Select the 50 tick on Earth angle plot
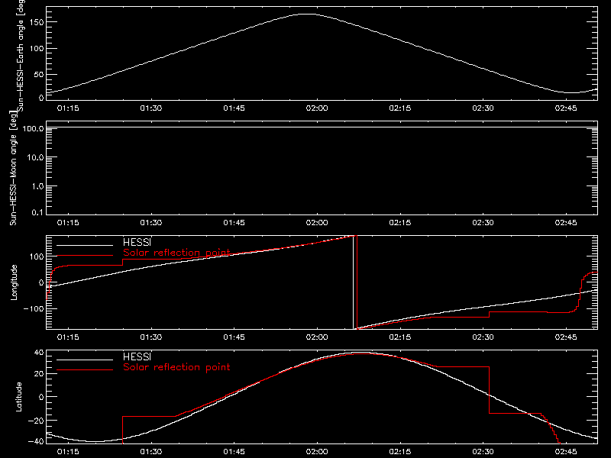Viewport: 611px width, 458px height. point(39,74)
